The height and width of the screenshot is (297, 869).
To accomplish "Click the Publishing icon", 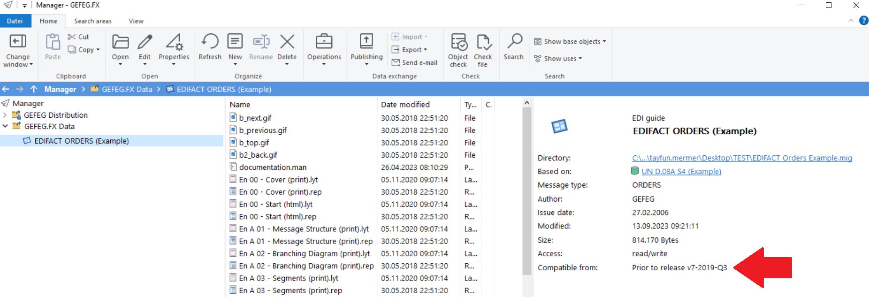I will coord(366,41).
